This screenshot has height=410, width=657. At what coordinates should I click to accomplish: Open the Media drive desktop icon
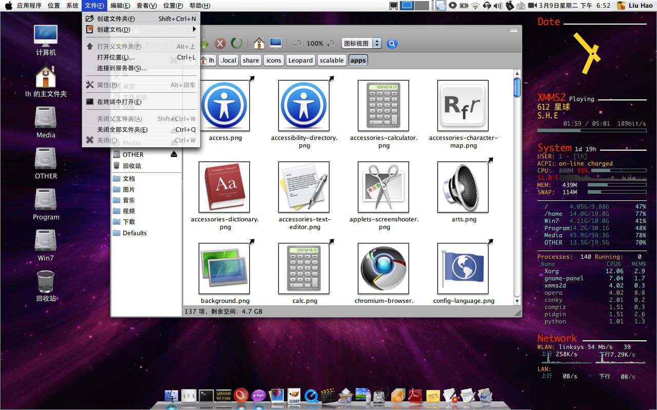(46, 122)
